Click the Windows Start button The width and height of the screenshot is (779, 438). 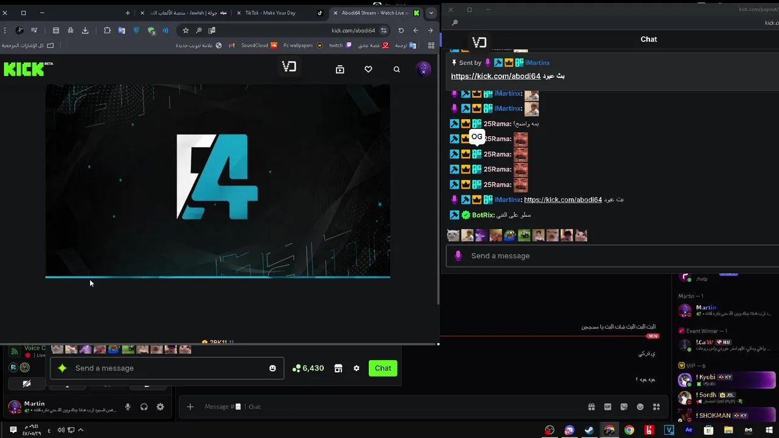coord(769,430)
